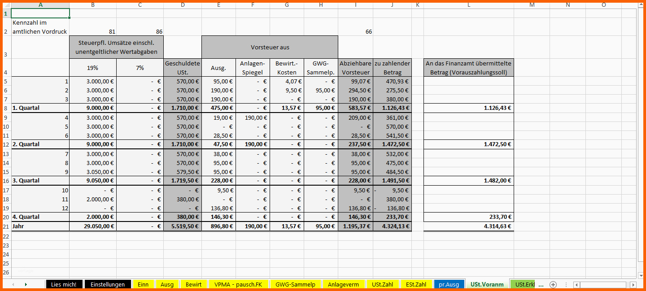Select the empty active cell A1

tap(40, 13)
